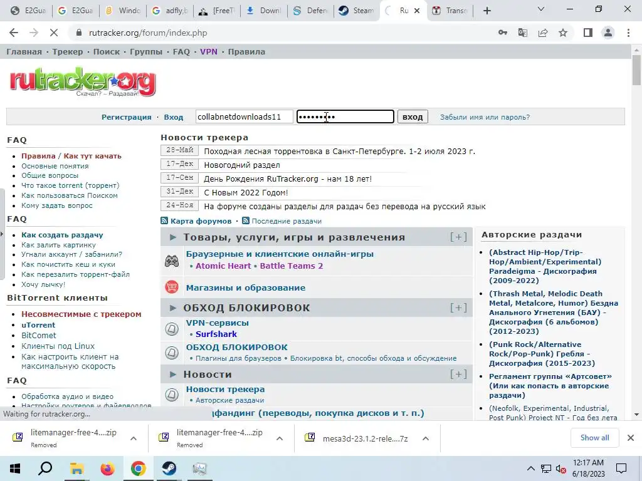The image size is (642, 481).
Task: Click the address bar URL
Action: coord(148,33)
